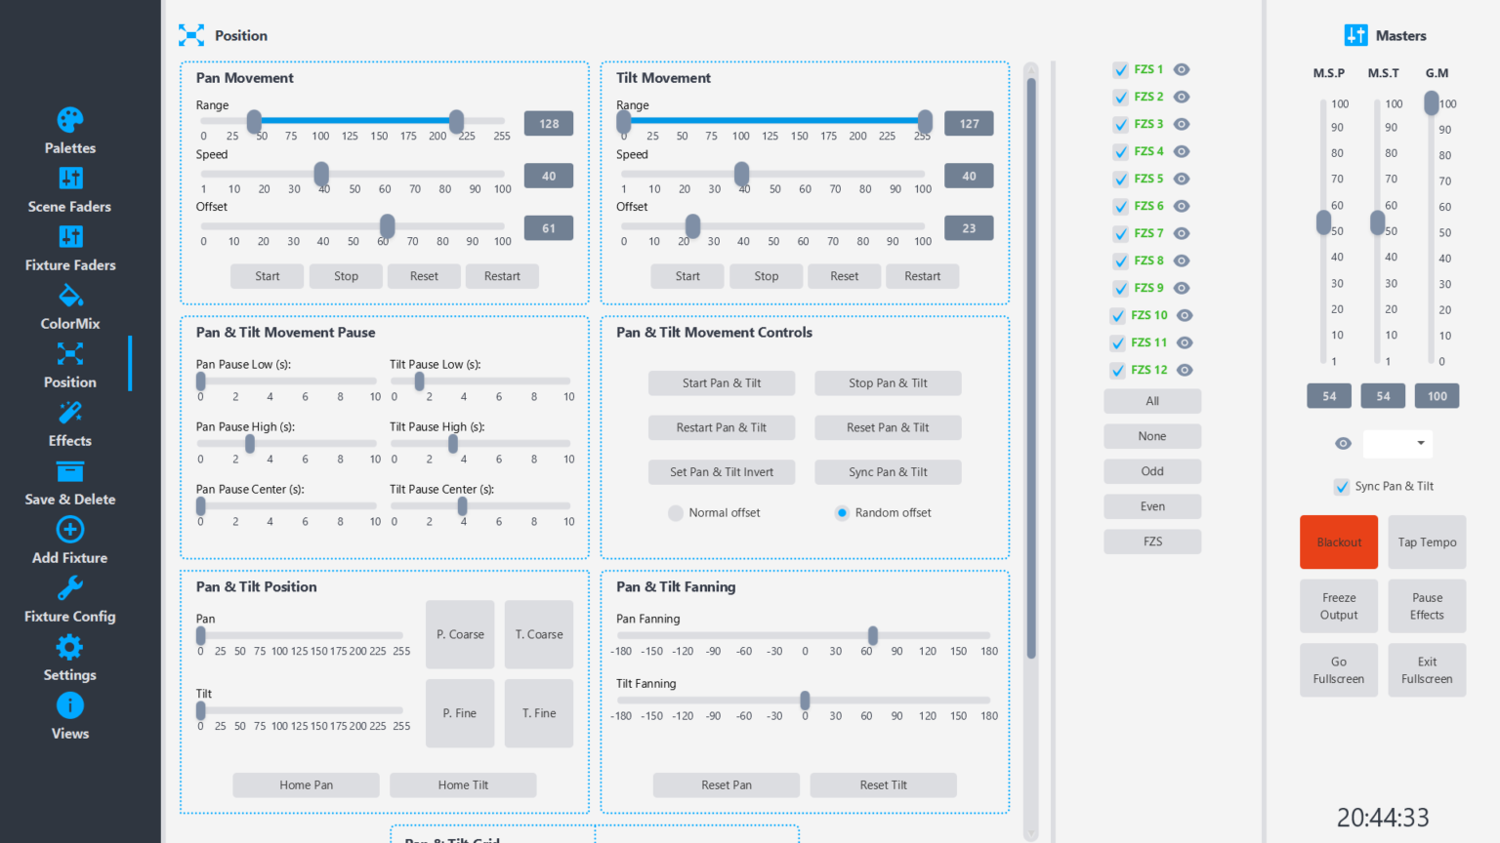Click the Masters panel icon

1356,35
